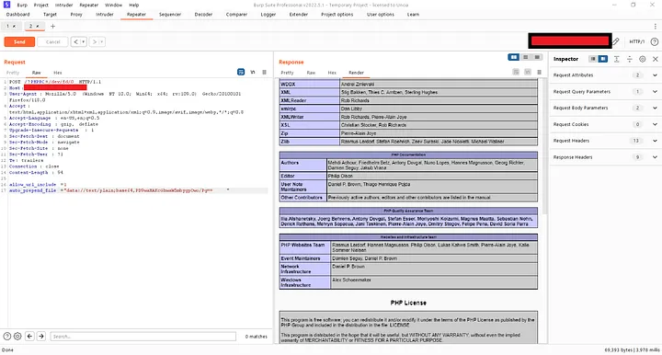The image size is (662, 355).
Task: Open the Project options tab
Action: click(337, 15)
